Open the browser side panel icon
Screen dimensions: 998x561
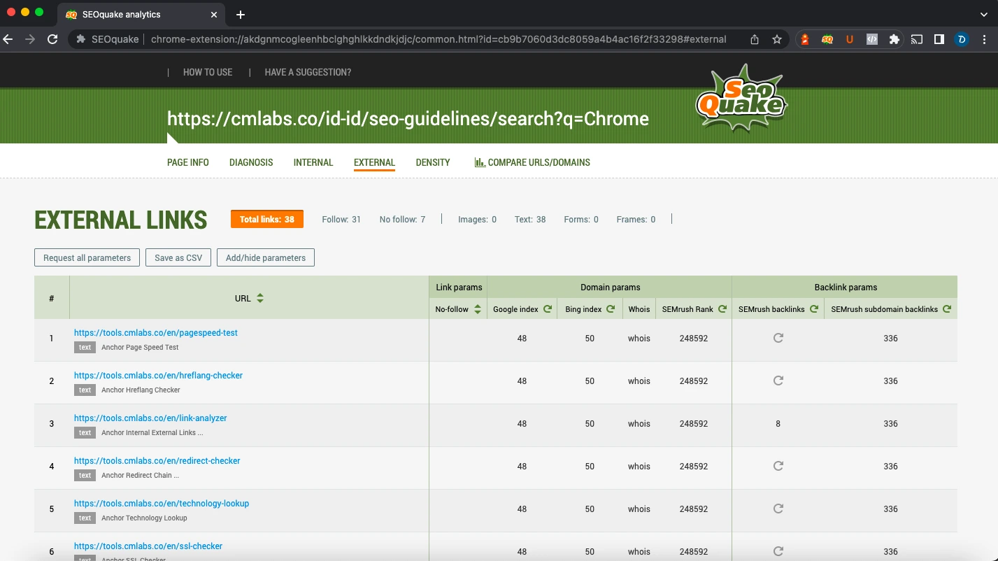tap(939, 40)
